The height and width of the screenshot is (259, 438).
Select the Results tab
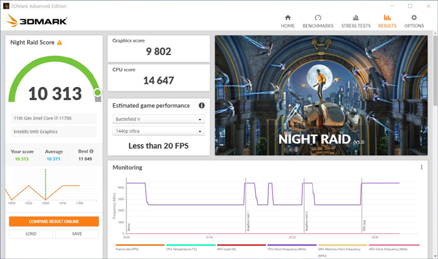[387, 21]
